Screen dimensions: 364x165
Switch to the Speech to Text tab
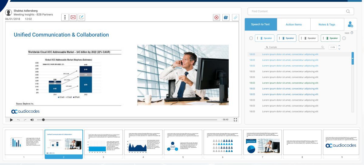point(260,24)
